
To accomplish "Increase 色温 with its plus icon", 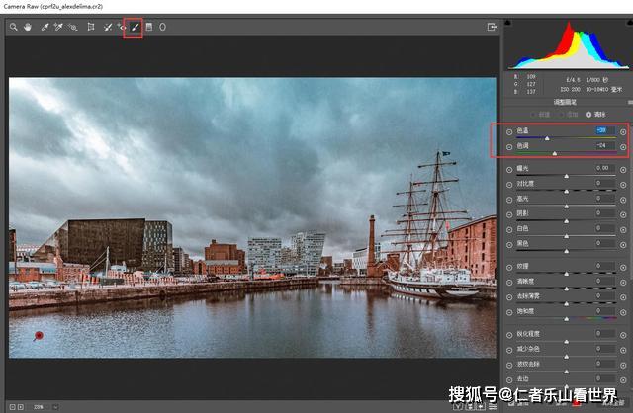I will [623, 131].
